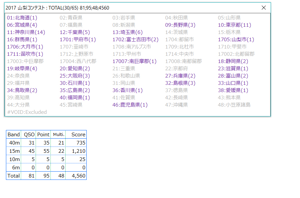Image resolution: width=300 pixels, height=198 pixels.
Task: Select the 01:北海道(1) multiplier entry
Action: pyautogui.click(x=22, y=18)
